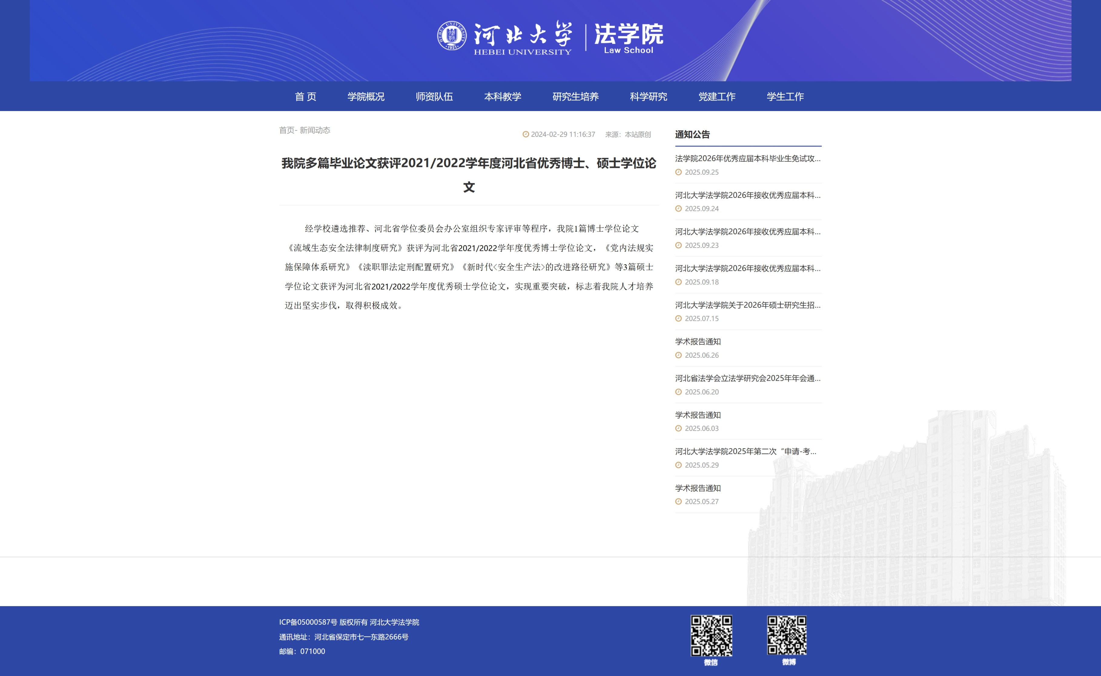
Task: Click the Weibo QR code in footer
Action: coord(787,635)
